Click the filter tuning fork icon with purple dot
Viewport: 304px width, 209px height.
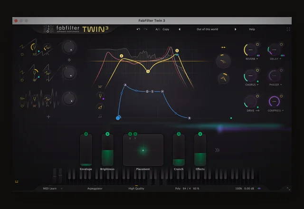[100, 96]
